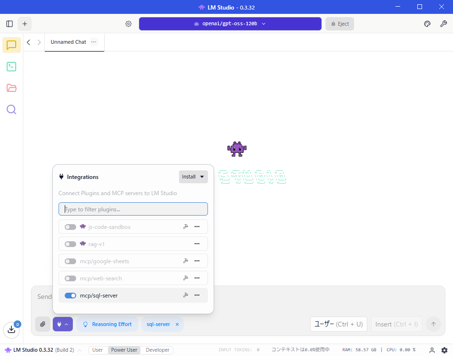Screen dimensions: 453x356
Task: Eject the currently loaded model
Action: 339,23
